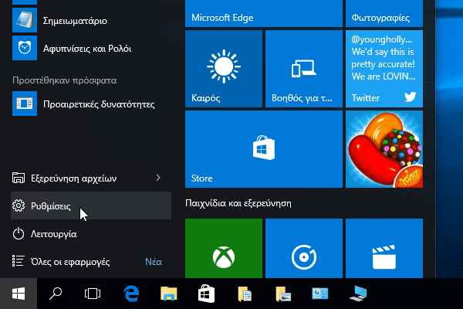Open Ρυθμίσεις settings
This screenshot has width=463, height=309.
tap(91, 205)
